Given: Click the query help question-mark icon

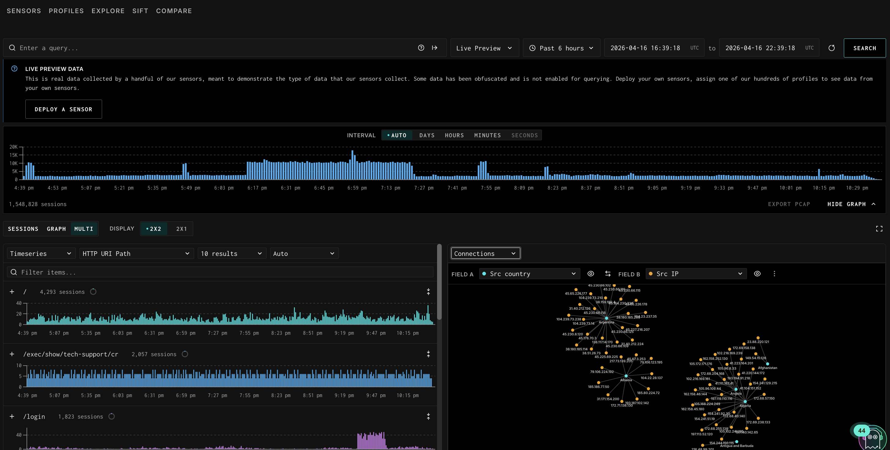Looking at the screenshot, I should tap(421, 48).
